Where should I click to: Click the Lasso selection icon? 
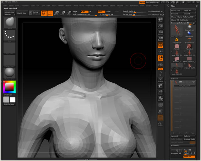pyautogui.click(x=160, y=124)
